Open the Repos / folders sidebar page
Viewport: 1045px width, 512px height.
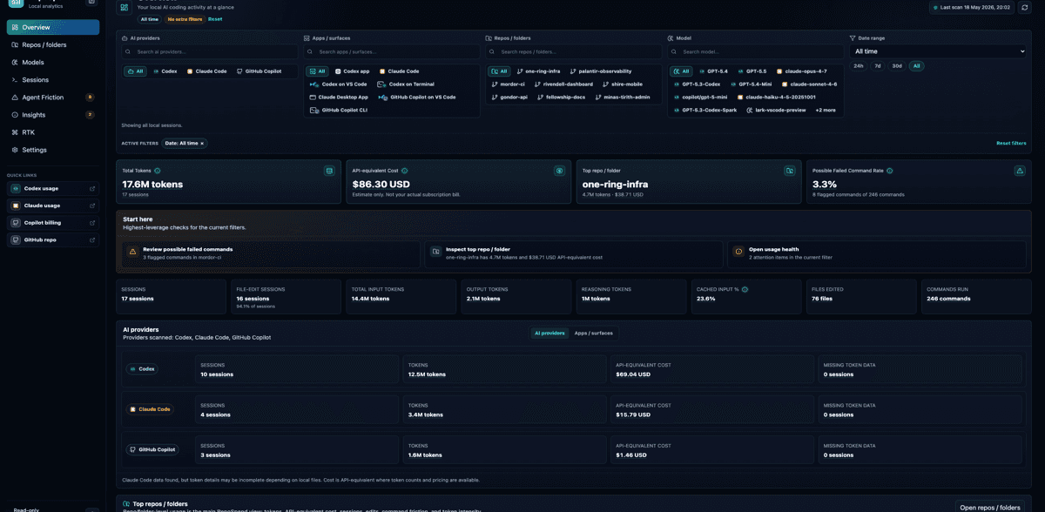[x=53, y=44]
